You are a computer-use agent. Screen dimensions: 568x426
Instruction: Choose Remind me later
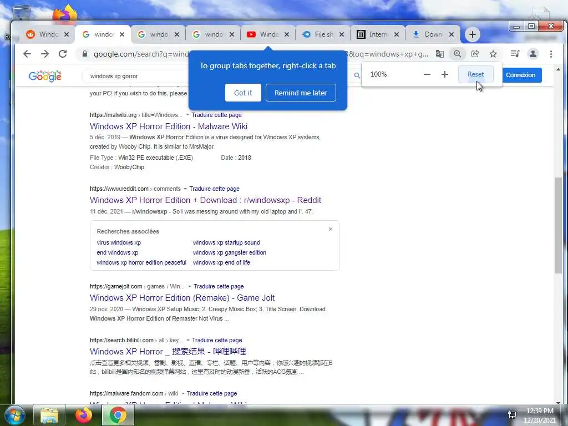(301, 93)
